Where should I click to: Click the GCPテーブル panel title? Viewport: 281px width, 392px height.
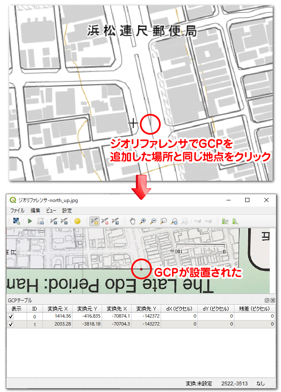(x=20, y=300)
